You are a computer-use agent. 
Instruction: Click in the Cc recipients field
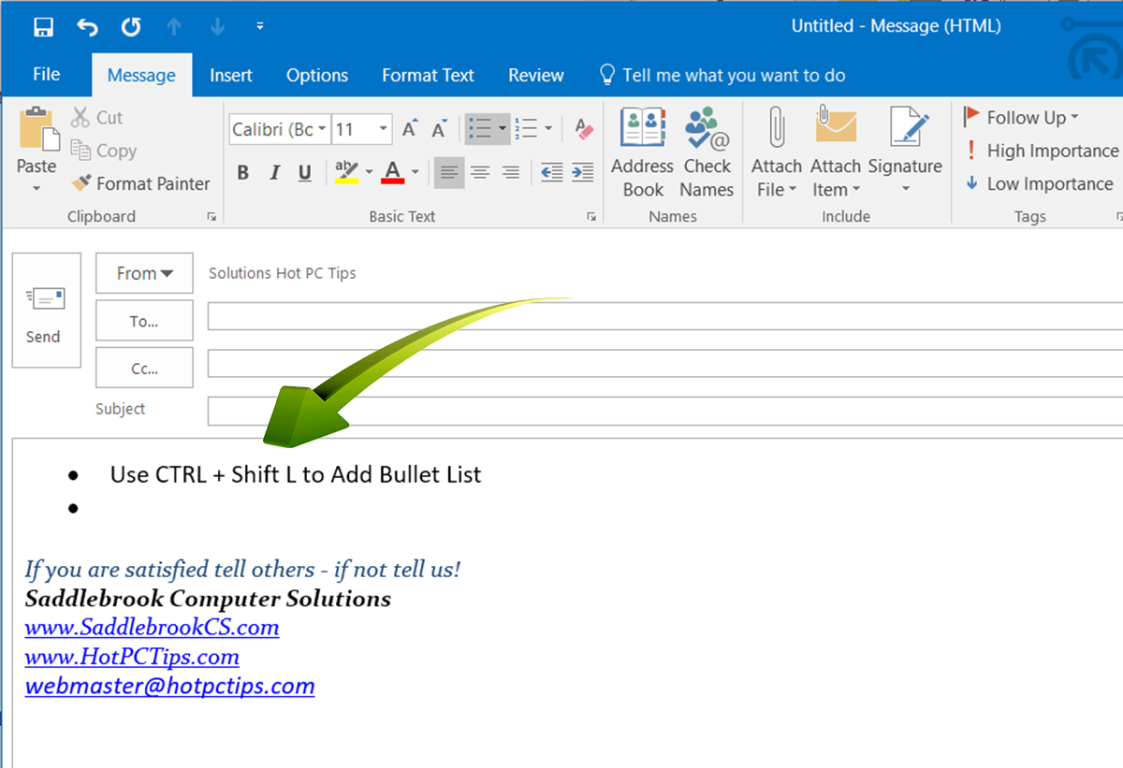664,364
